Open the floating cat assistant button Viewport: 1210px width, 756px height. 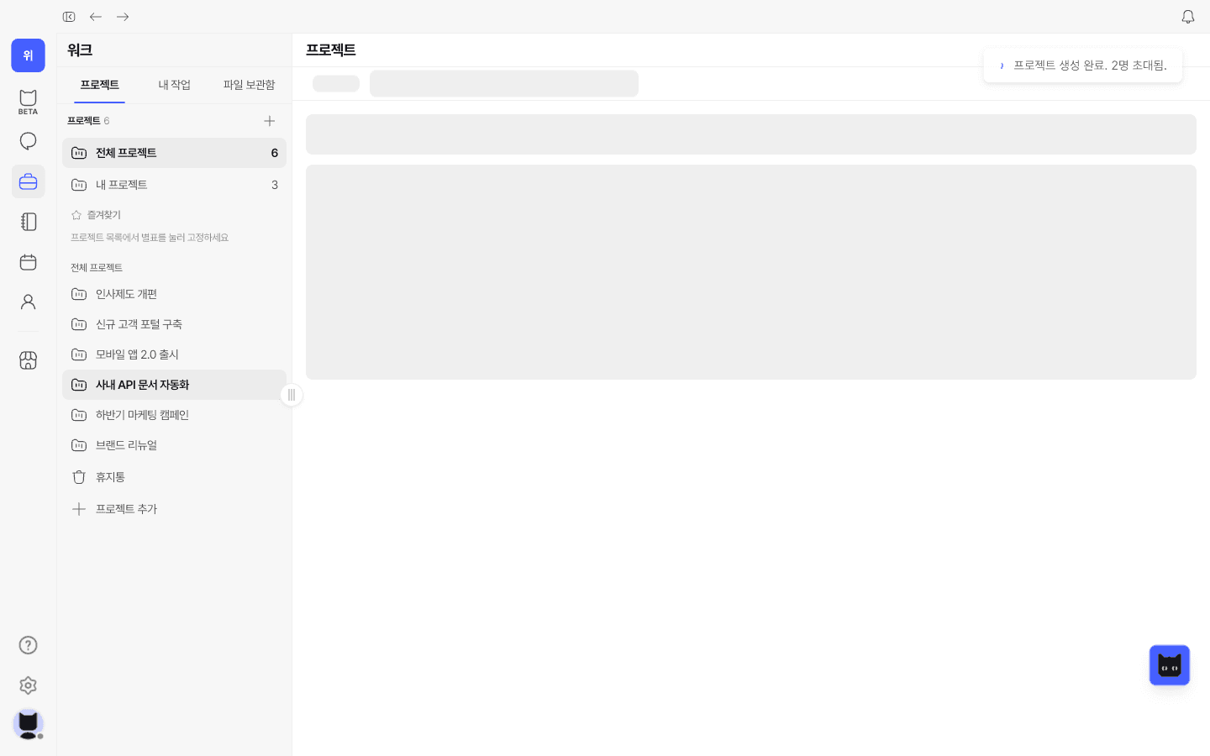pyautogui.click(x=1170, y=665)
